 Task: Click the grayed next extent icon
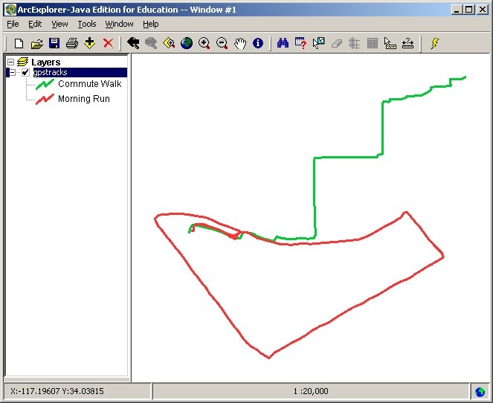(x=151, y=43)
